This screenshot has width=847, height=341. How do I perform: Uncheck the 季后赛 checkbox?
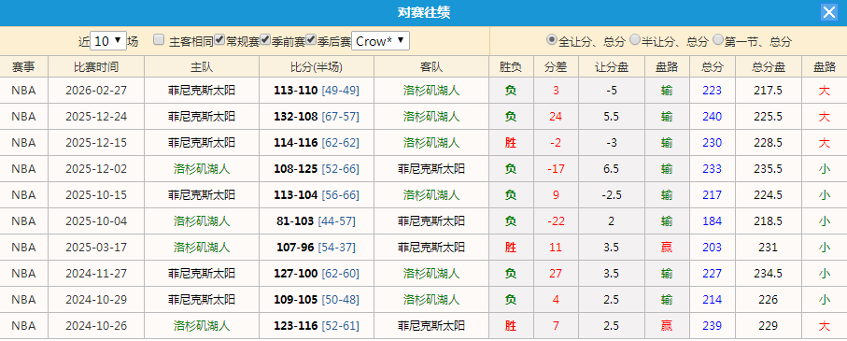pyautogui.click(x=311, y=39)
